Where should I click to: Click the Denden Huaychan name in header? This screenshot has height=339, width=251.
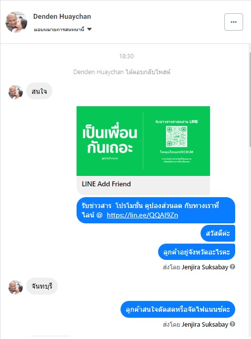click(62, 16)
